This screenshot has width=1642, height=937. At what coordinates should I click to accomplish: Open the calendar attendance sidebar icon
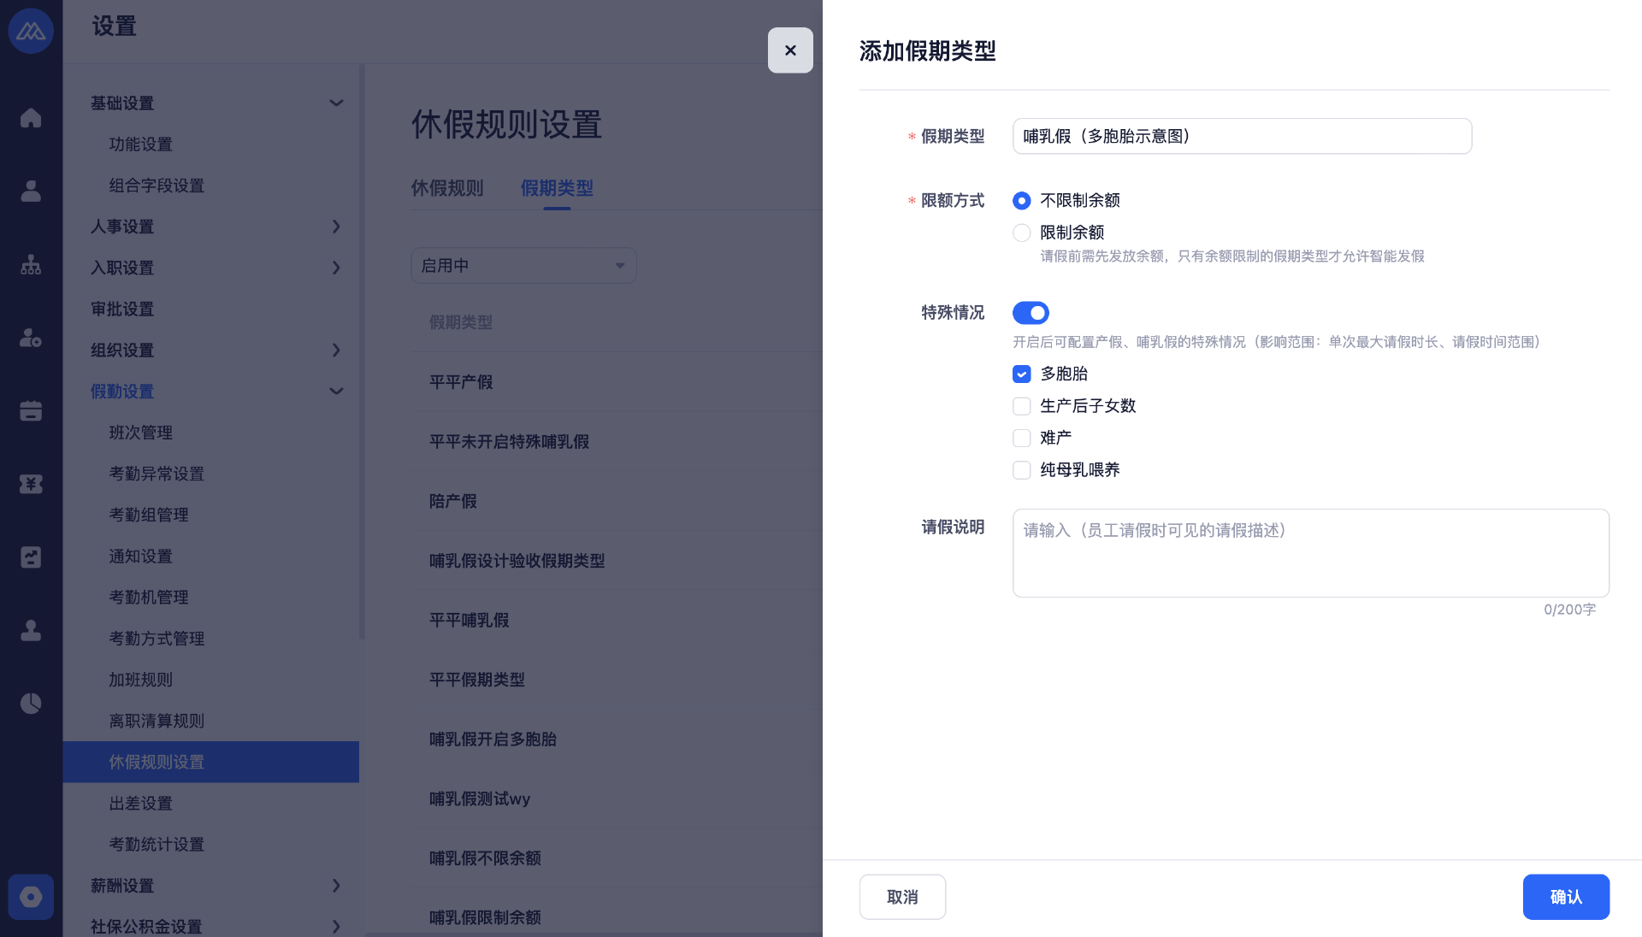pos(31,411)
